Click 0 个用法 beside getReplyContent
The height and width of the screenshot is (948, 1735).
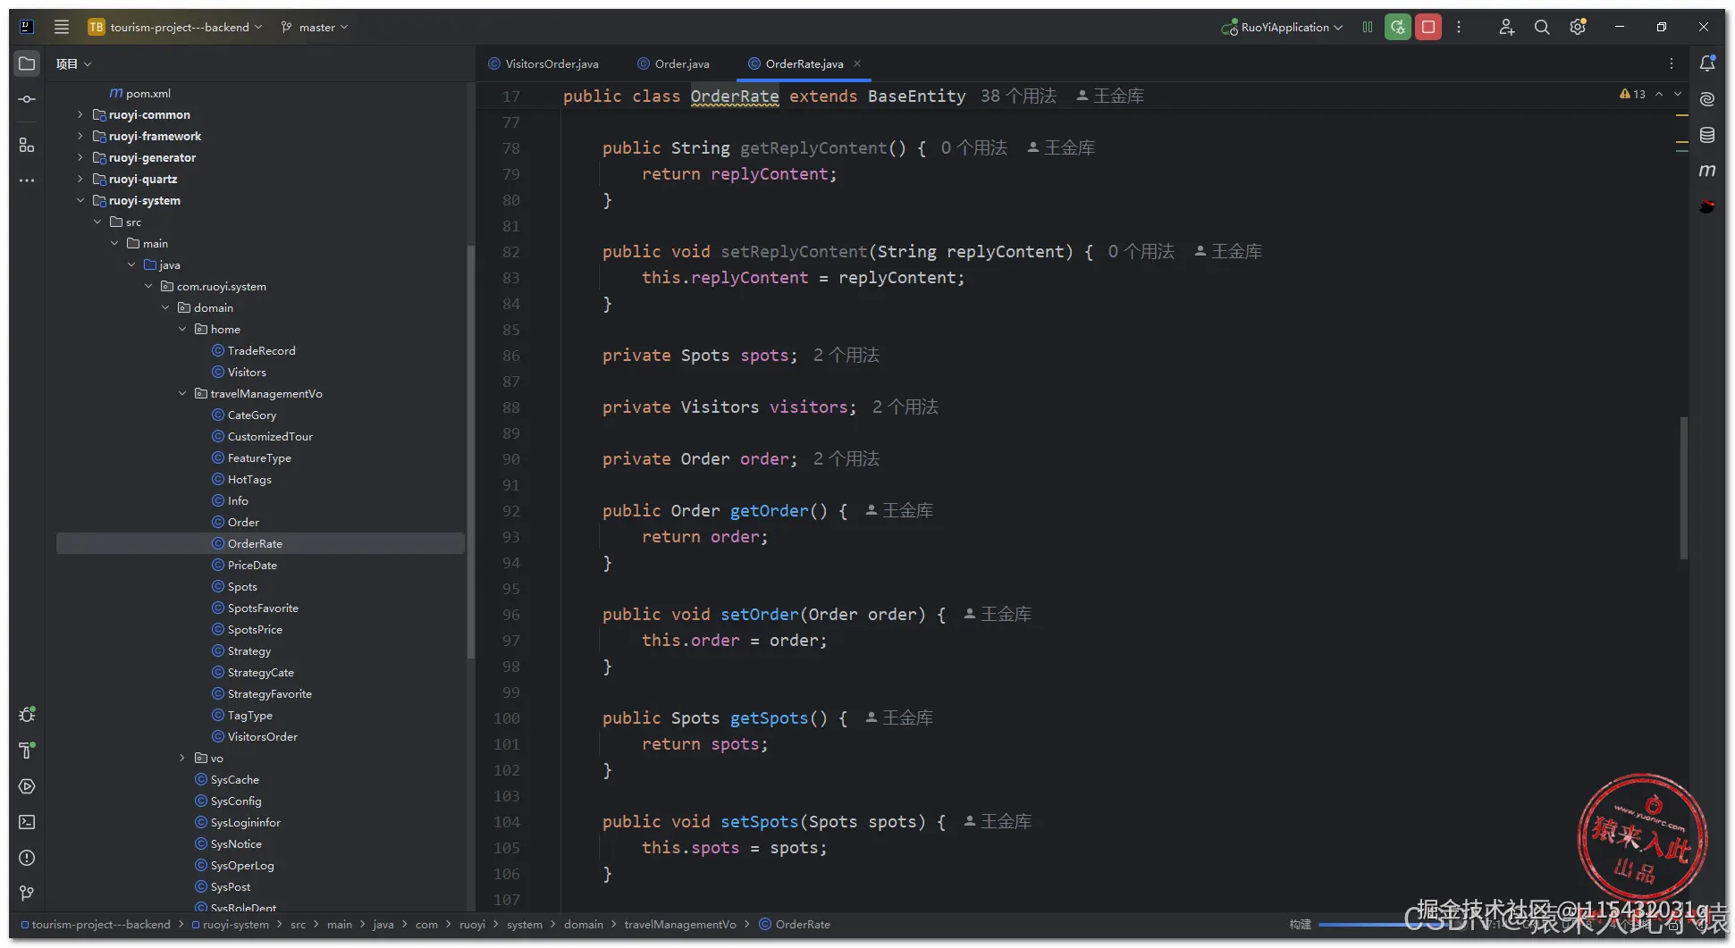(973, 147)
